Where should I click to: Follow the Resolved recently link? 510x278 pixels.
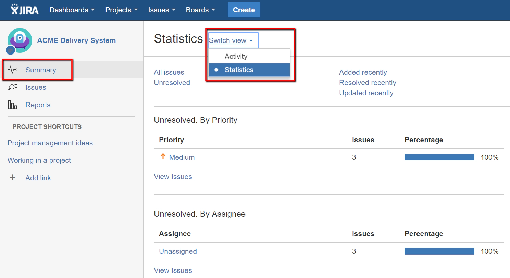(x=368, y=82)
